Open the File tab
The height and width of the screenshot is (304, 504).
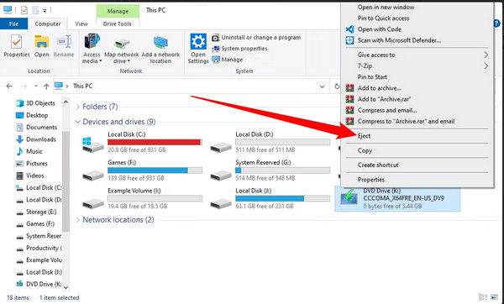pyautogui.click(x=13, y=24)
